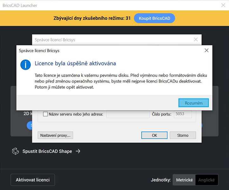Click the Rozumím confirmation button
Image resolution: width=229 pixels, height=190 pixels.
[193, 103]
